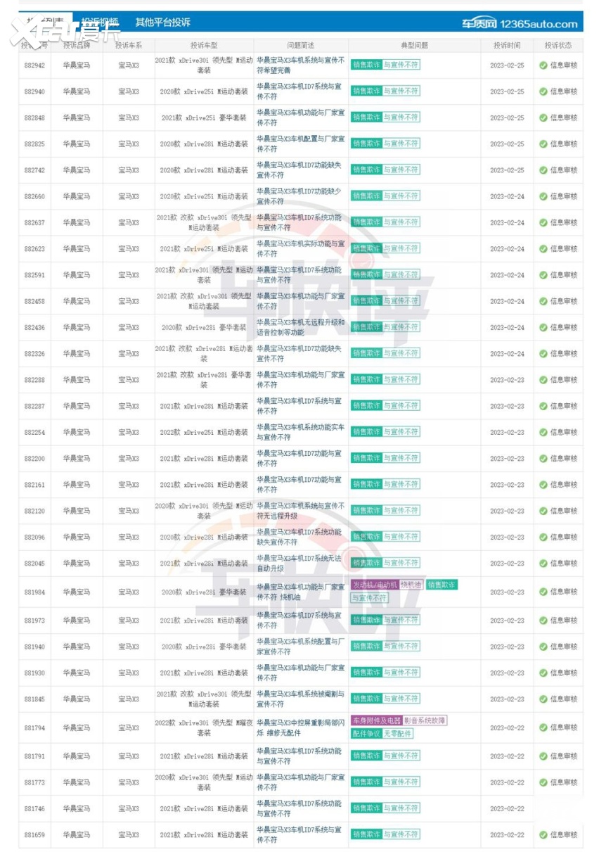This screenshot has height=852, width=599.
Task: Click status check icon for complaint 882120
Action: tap(543, 511)
